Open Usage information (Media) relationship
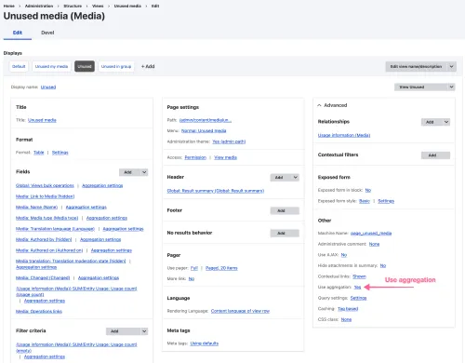Image resolution: width=465 pixels, height=363 pixels. [344, 135]
